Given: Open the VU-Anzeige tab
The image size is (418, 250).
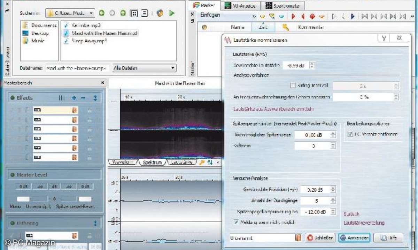Looking at the screenshot, I should tap(240, 6).
